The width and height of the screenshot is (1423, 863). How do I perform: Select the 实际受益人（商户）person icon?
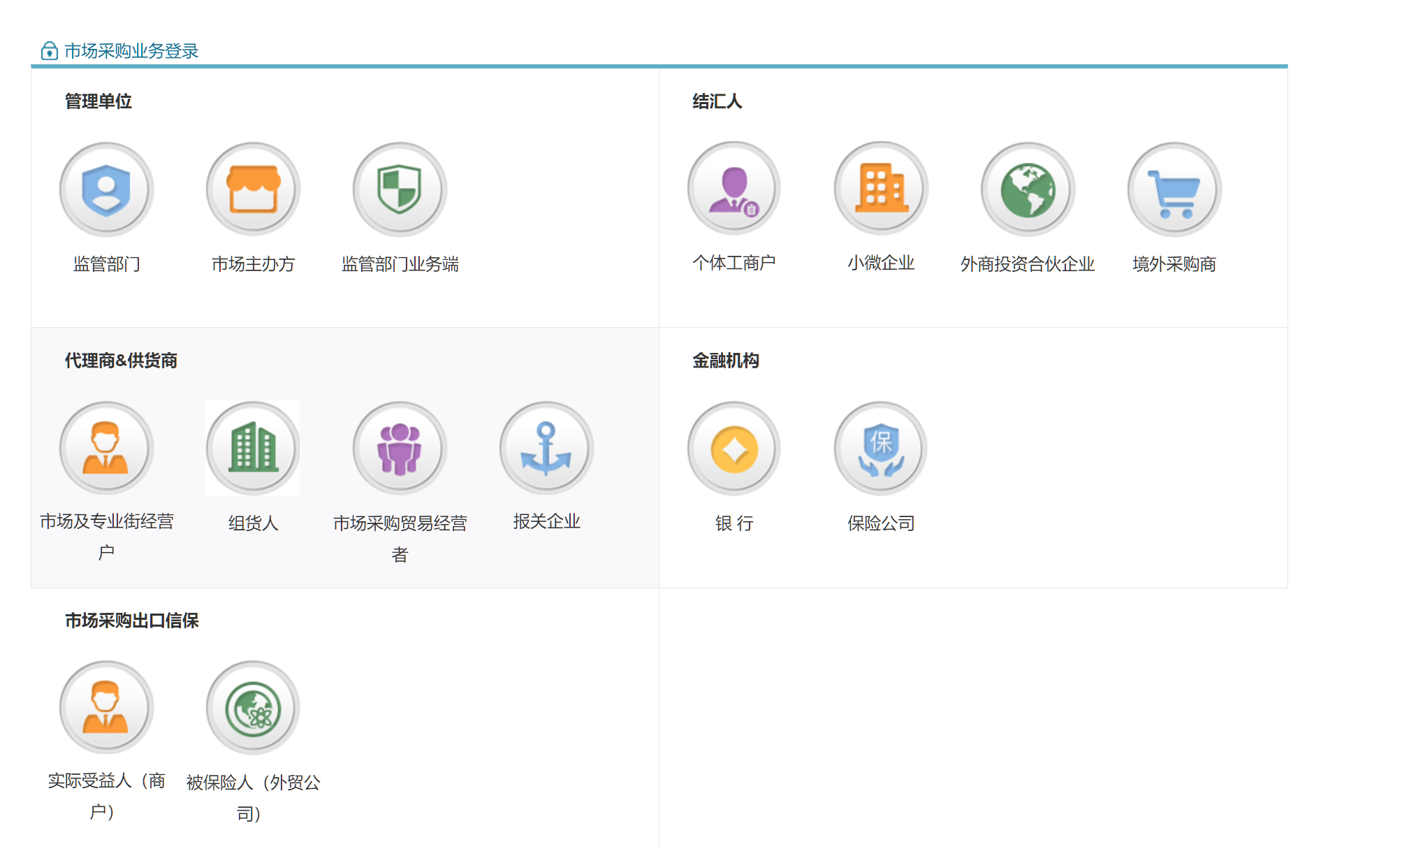point(106,707)
